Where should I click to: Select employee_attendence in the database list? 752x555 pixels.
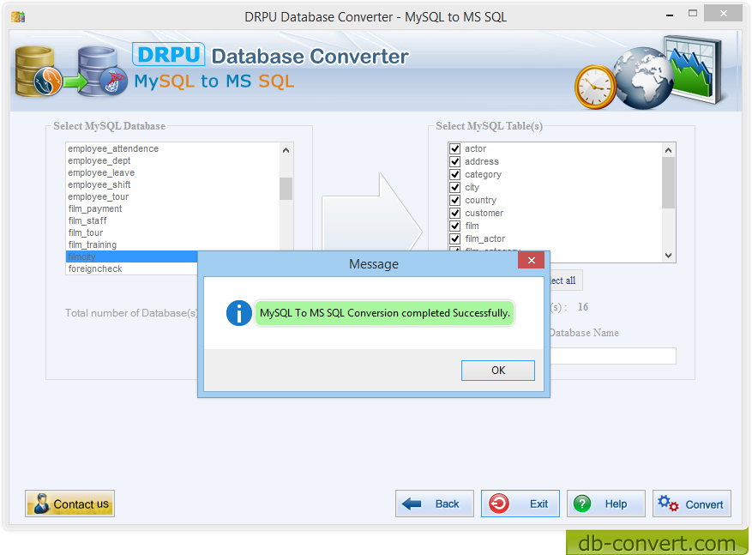pos(172,148)
